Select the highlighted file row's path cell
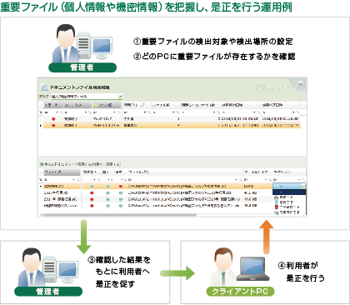 [x=185, y=187]
